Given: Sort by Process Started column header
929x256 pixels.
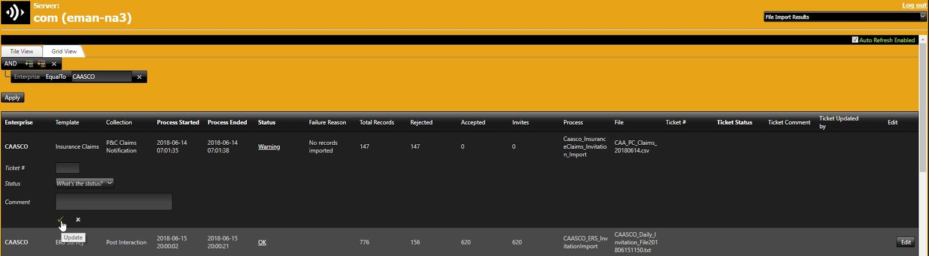Looking at the screenshot, I should pyautogui.click(x=178, y=122).
